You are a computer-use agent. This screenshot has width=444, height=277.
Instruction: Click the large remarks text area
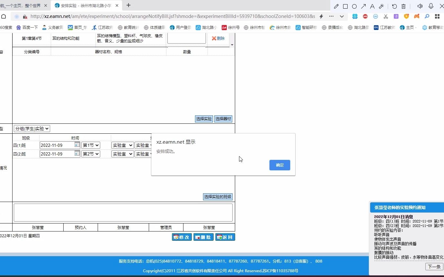point(123,213)
